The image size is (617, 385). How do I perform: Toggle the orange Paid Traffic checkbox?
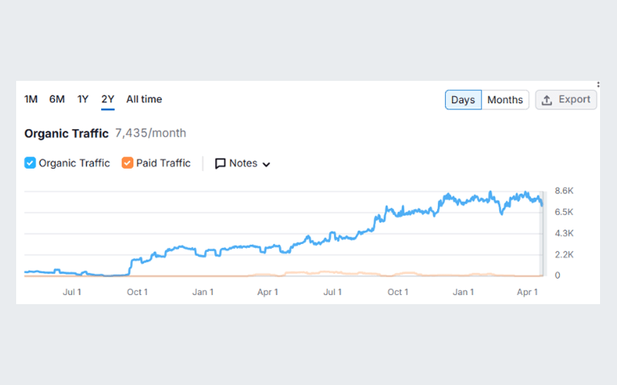coord(127,163)
